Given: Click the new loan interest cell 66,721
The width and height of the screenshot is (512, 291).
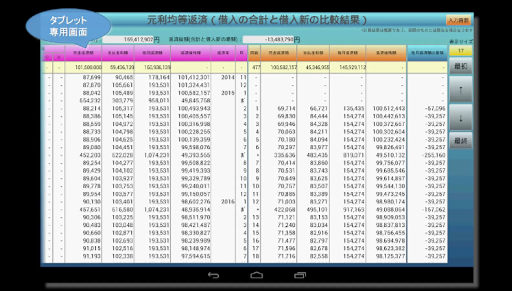Looking at the screenshot, I should 319,109.
